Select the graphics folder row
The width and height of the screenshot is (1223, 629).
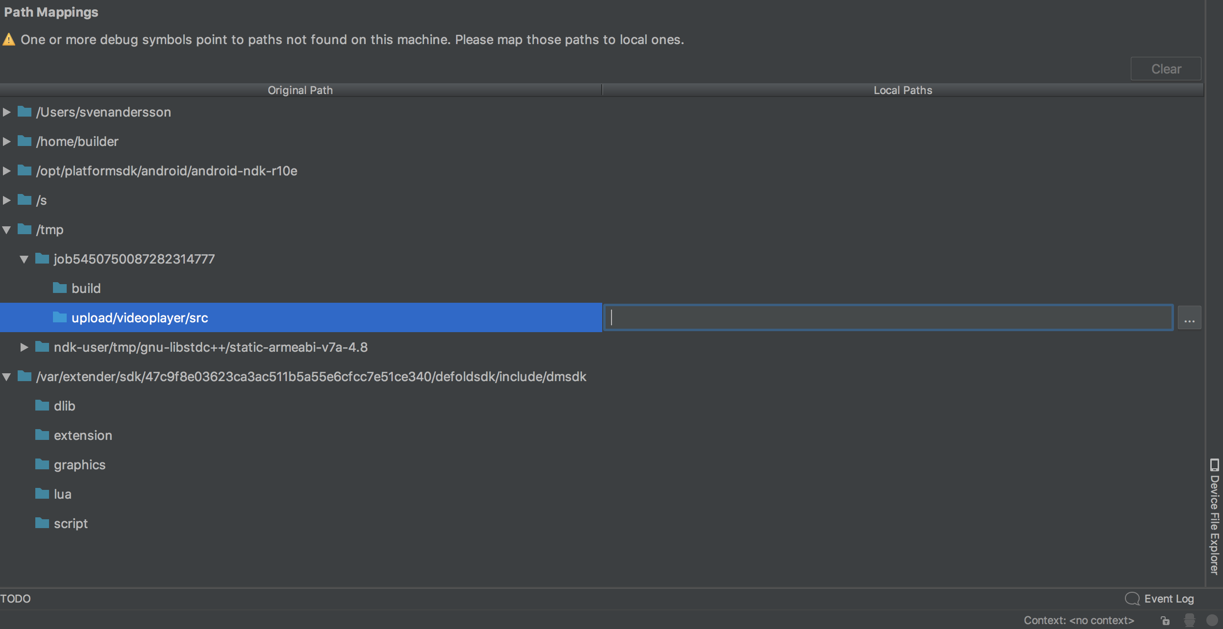click(x=79, y=464)
